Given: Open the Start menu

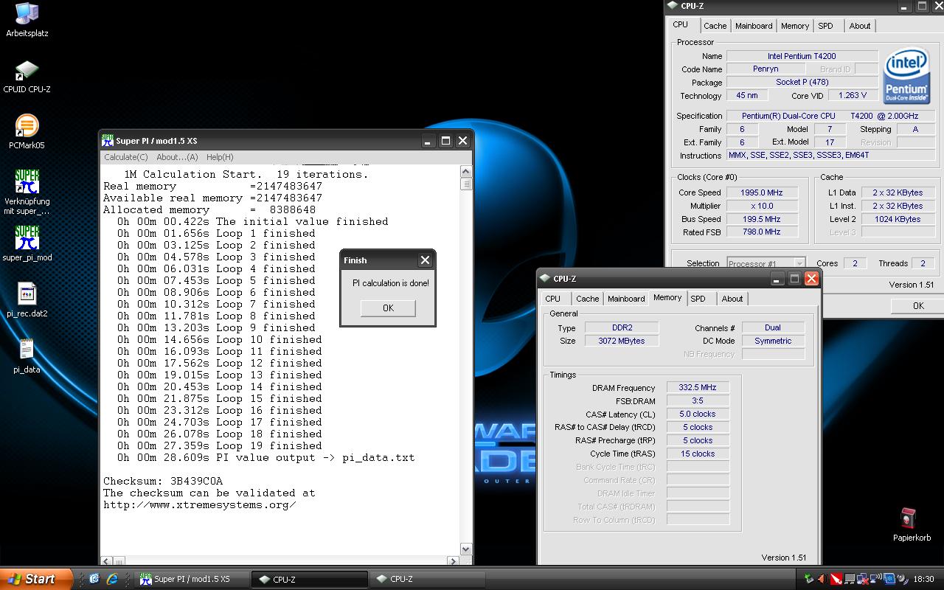Looking at the screenshot, I should (x=36, y=579).
